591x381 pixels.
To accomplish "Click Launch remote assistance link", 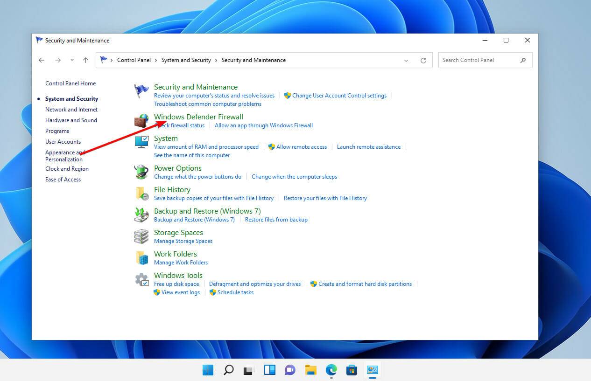I will tap(369, 147).
